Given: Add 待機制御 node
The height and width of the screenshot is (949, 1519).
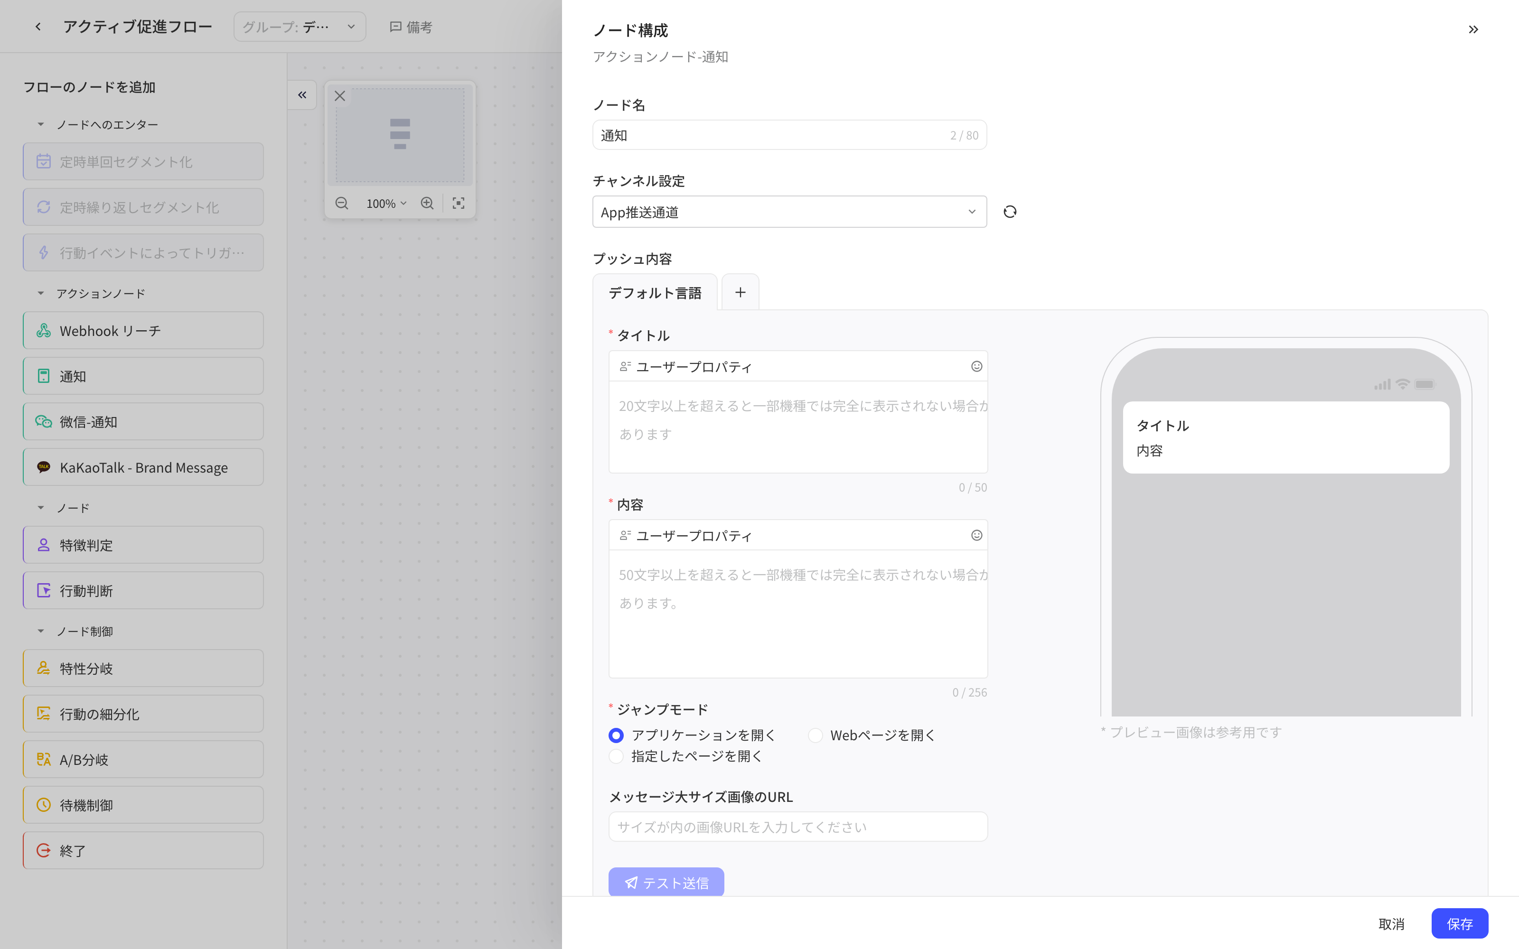Looking at the screenshot, I should coord(143,805).
